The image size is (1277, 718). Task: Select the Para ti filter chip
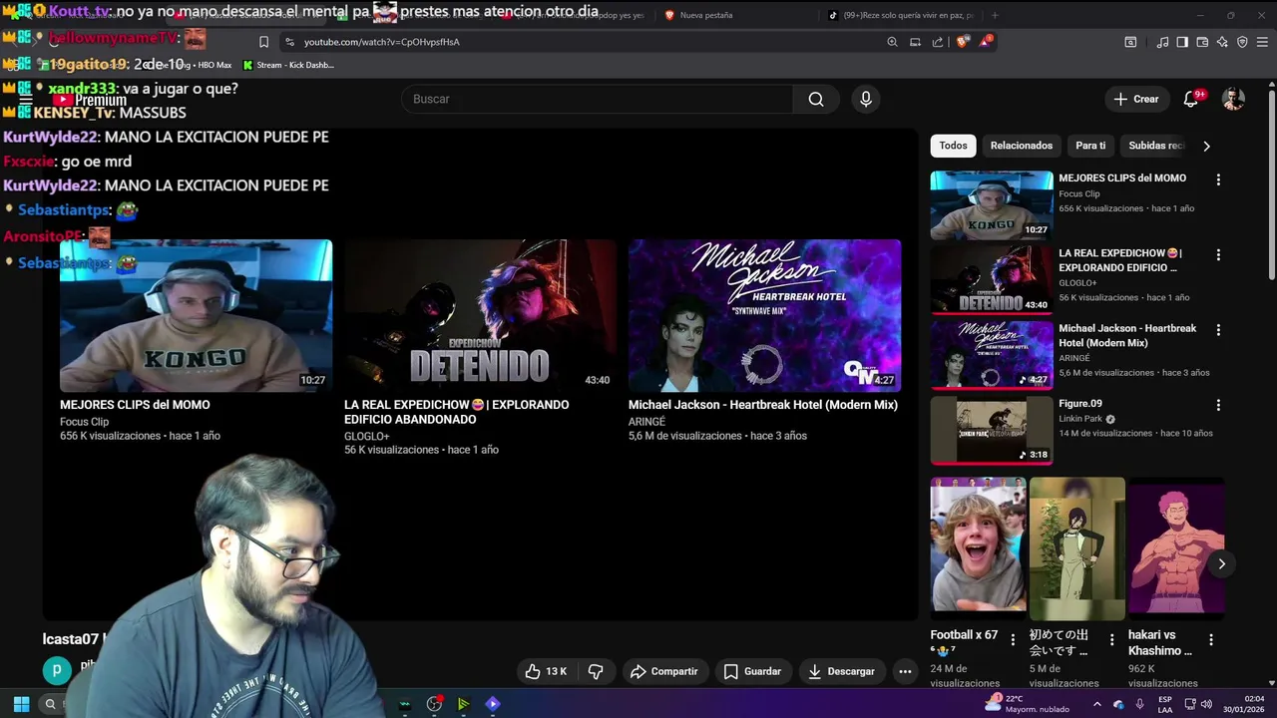coord(1090,146)
